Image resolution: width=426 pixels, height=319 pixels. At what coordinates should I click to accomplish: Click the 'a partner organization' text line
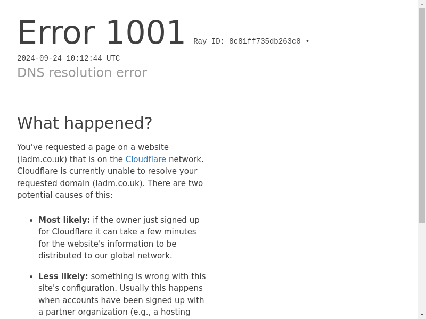tap(114, 312)
